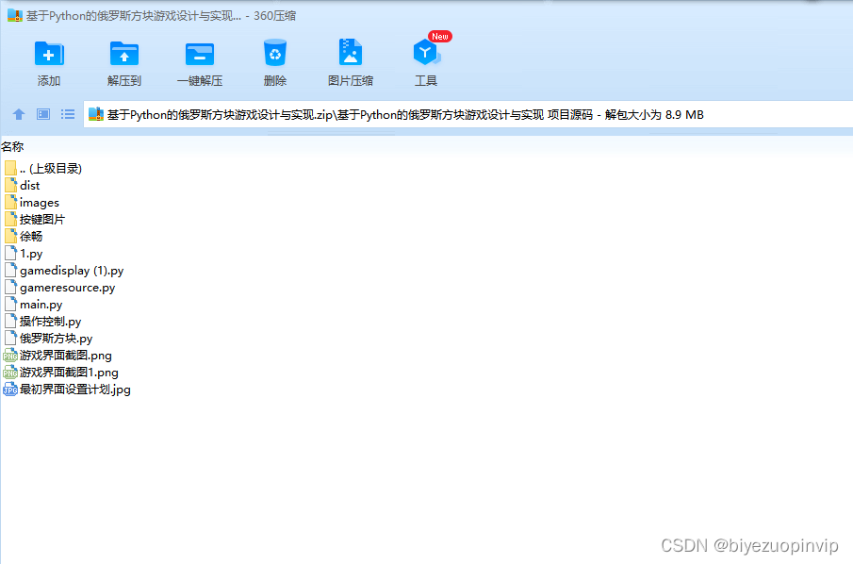Select the .. (上级目录) parent directory row

43,168
